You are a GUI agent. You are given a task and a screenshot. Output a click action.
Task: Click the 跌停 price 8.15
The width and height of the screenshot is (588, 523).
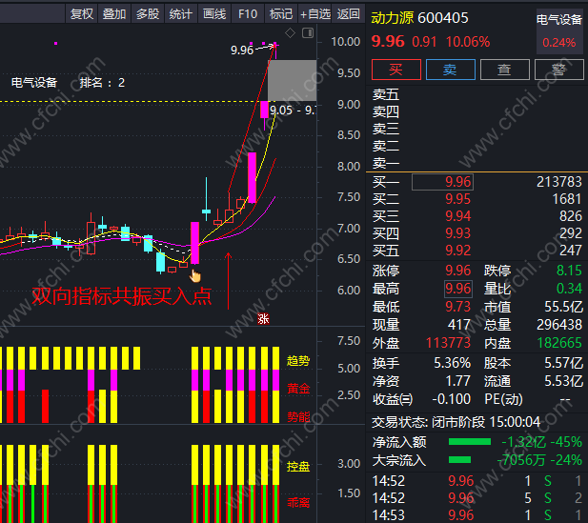(569, 271)
